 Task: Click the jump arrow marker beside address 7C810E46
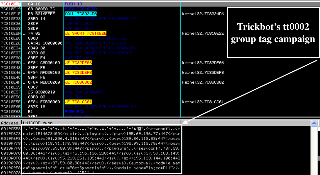[24, 72]
